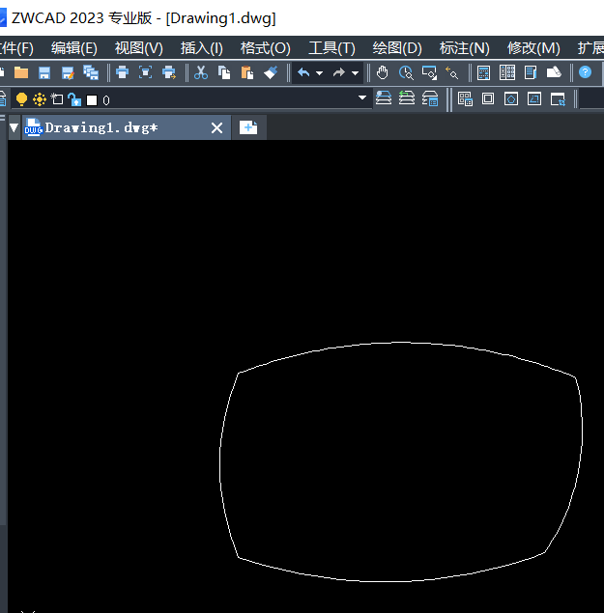Click the Cut scissors icon
Screen dimensions: 604x613
[x=201, y=72]
